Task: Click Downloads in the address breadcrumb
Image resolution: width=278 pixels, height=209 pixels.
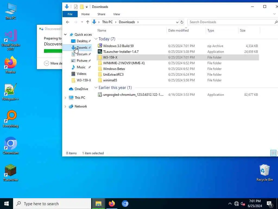Action: tap(127, 22)
